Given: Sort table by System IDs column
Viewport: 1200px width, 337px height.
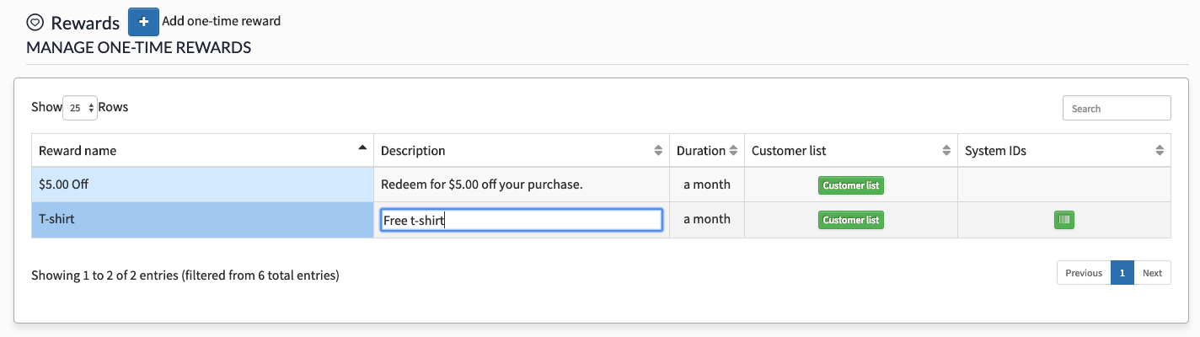Looking at the screenshot, I should coord(1160,151).
